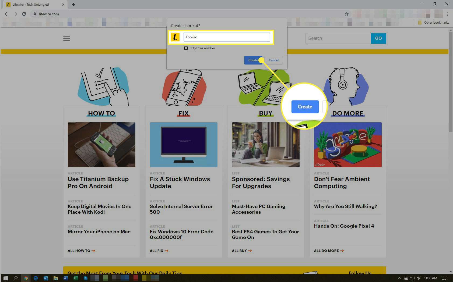Screen dimensions: 453x282
Task: Open the hamburger menu on Lifewire page
Action: pyautogui.click(x=66, y=38)
